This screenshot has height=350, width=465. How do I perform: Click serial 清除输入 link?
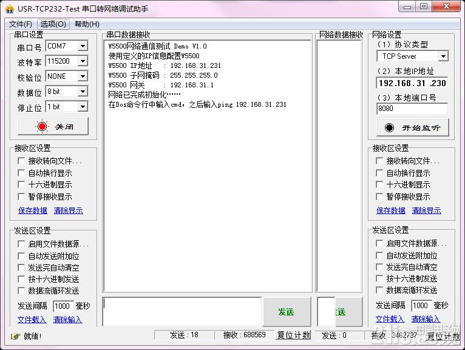click(x=68, y=320)
